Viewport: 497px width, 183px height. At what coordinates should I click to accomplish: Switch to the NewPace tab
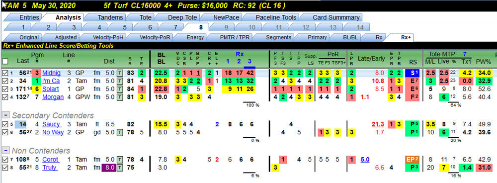226,17
